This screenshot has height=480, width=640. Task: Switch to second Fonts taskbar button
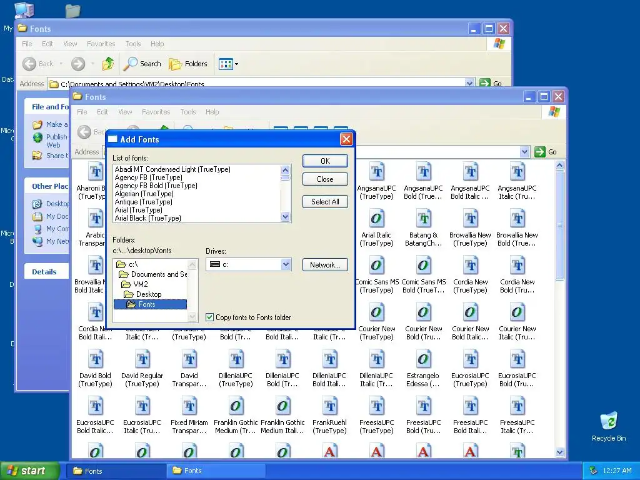click(215, 471)
